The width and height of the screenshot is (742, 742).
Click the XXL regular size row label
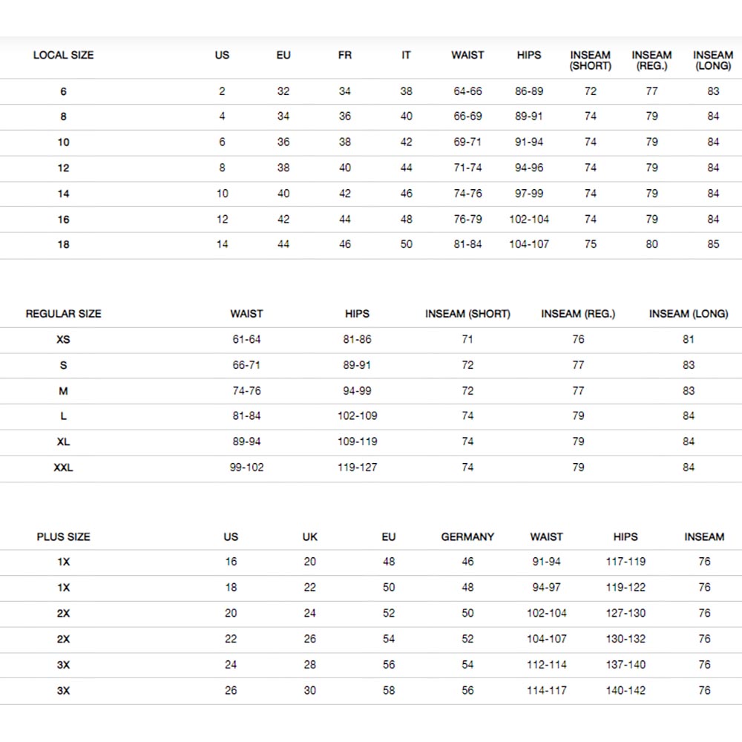(63, 467)
